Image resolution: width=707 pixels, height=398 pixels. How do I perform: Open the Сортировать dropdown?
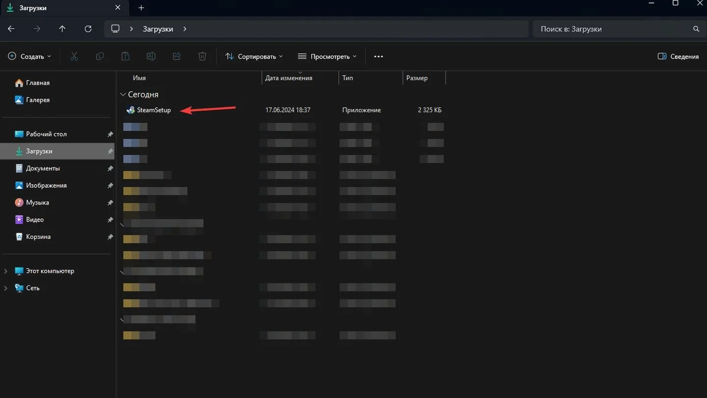point(254,57)
